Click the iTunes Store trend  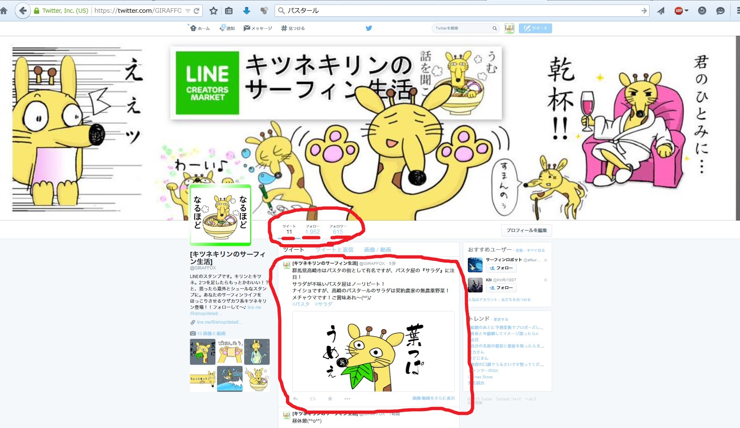(481, 377)
